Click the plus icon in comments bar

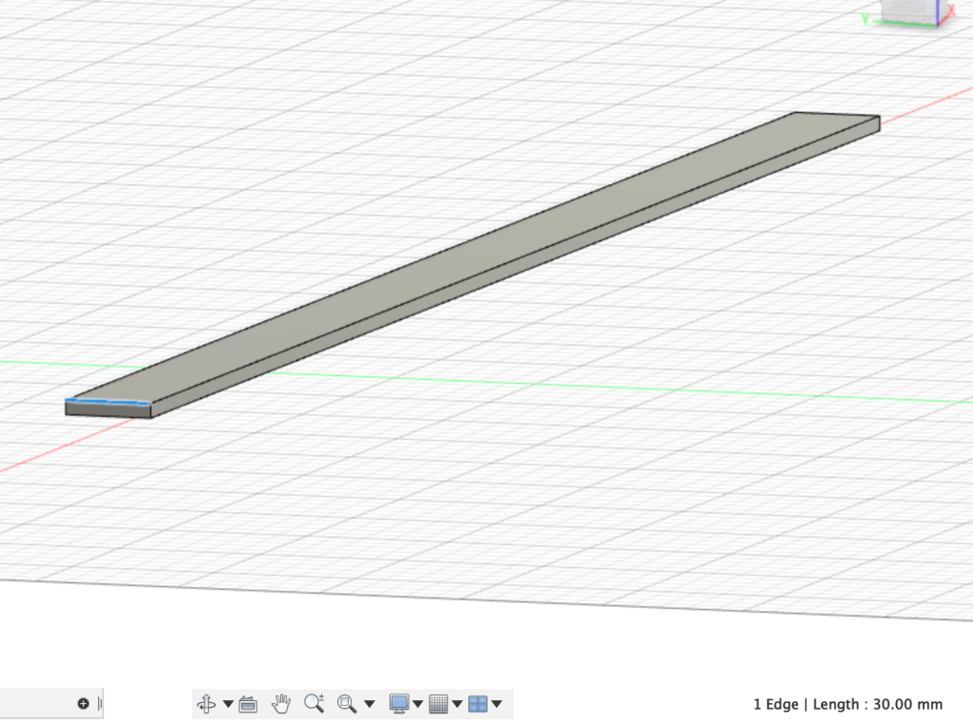84,704
